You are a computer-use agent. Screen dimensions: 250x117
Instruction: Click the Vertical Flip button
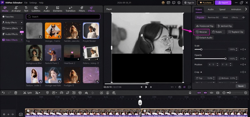pyautogui.click(x=225, y=26)
